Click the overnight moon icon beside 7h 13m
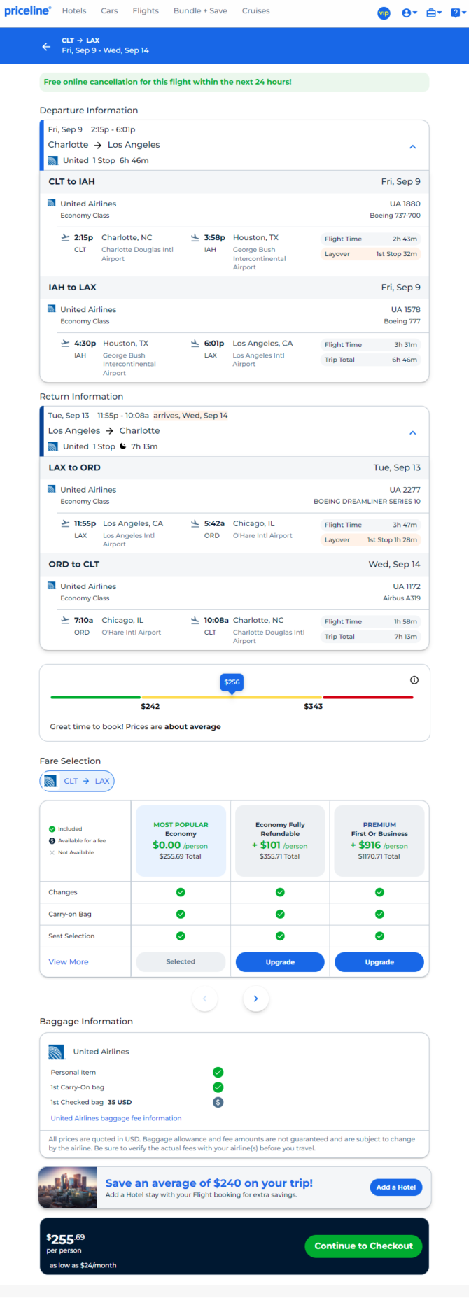469x1298 pixels. point(123,446)
